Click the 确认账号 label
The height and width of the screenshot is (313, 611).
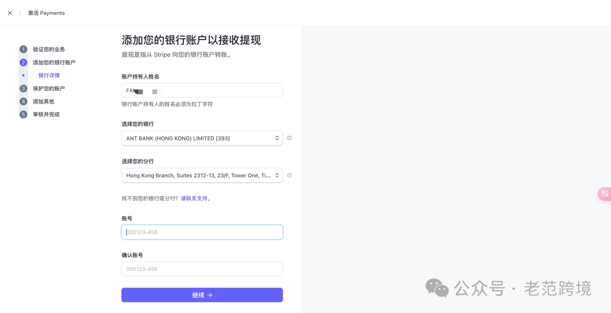(x=132, y=255)
